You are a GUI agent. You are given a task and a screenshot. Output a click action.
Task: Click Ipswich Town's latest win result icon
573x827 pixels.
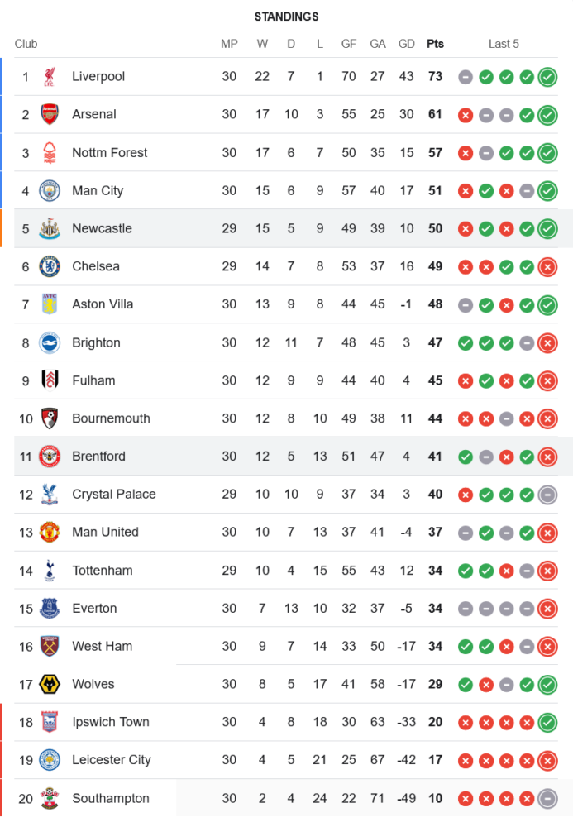[x=547, y=723]
